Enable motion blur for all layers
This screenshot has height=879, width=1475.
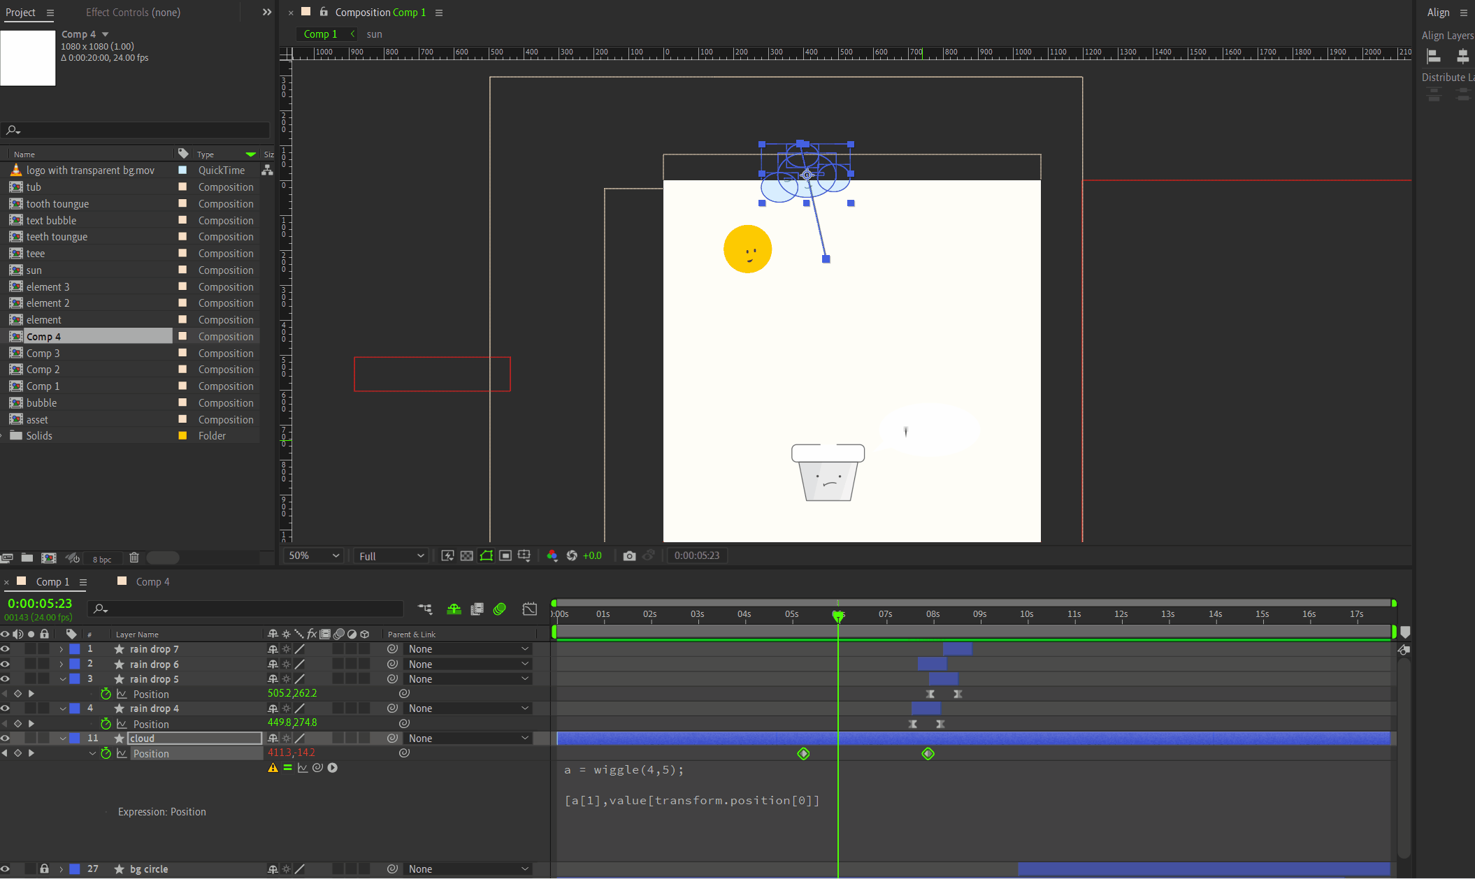(499, 609)
